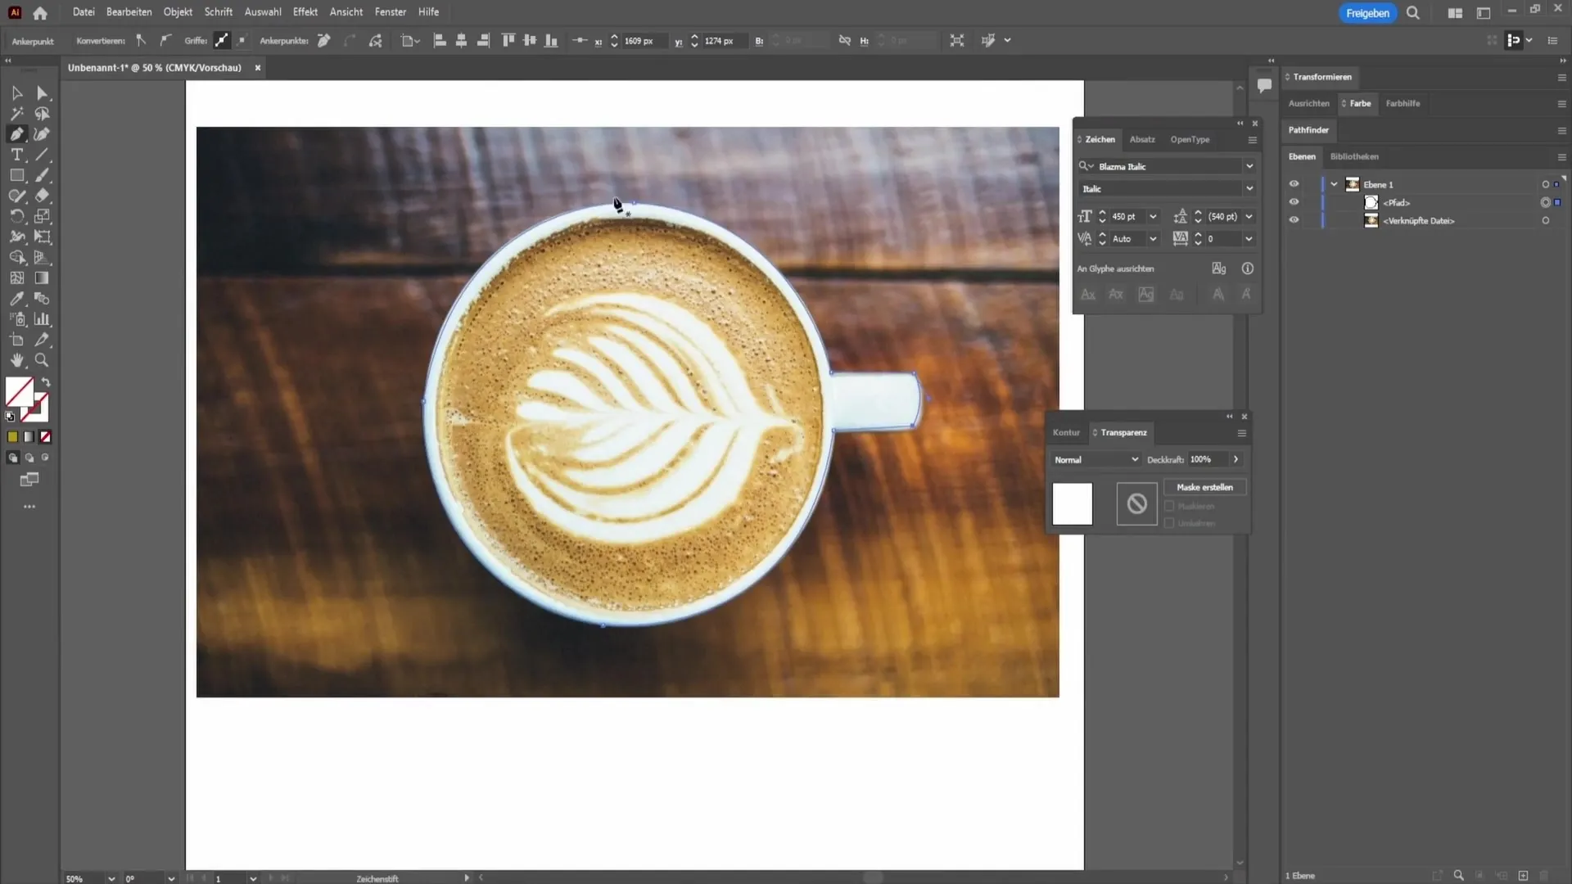Viewport: 1572px width, 884px height.
Task: Open the Edit Toolbar three dots
Action: 29,507
